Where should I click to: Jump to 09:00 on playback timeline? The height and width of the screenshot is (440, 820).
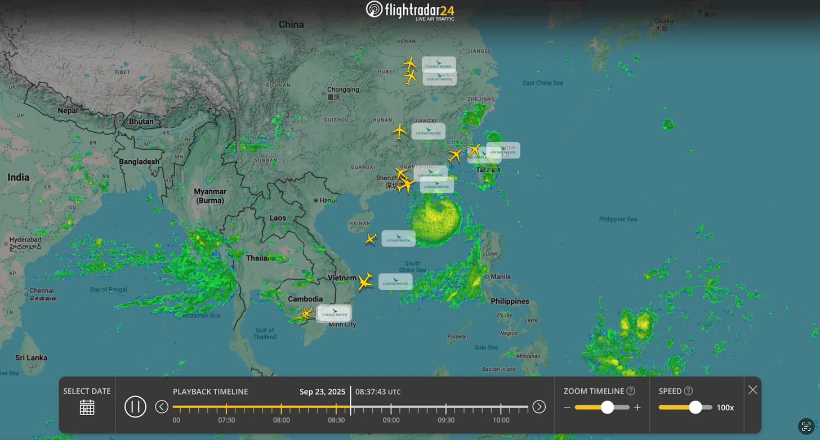(x=391, y=420)
